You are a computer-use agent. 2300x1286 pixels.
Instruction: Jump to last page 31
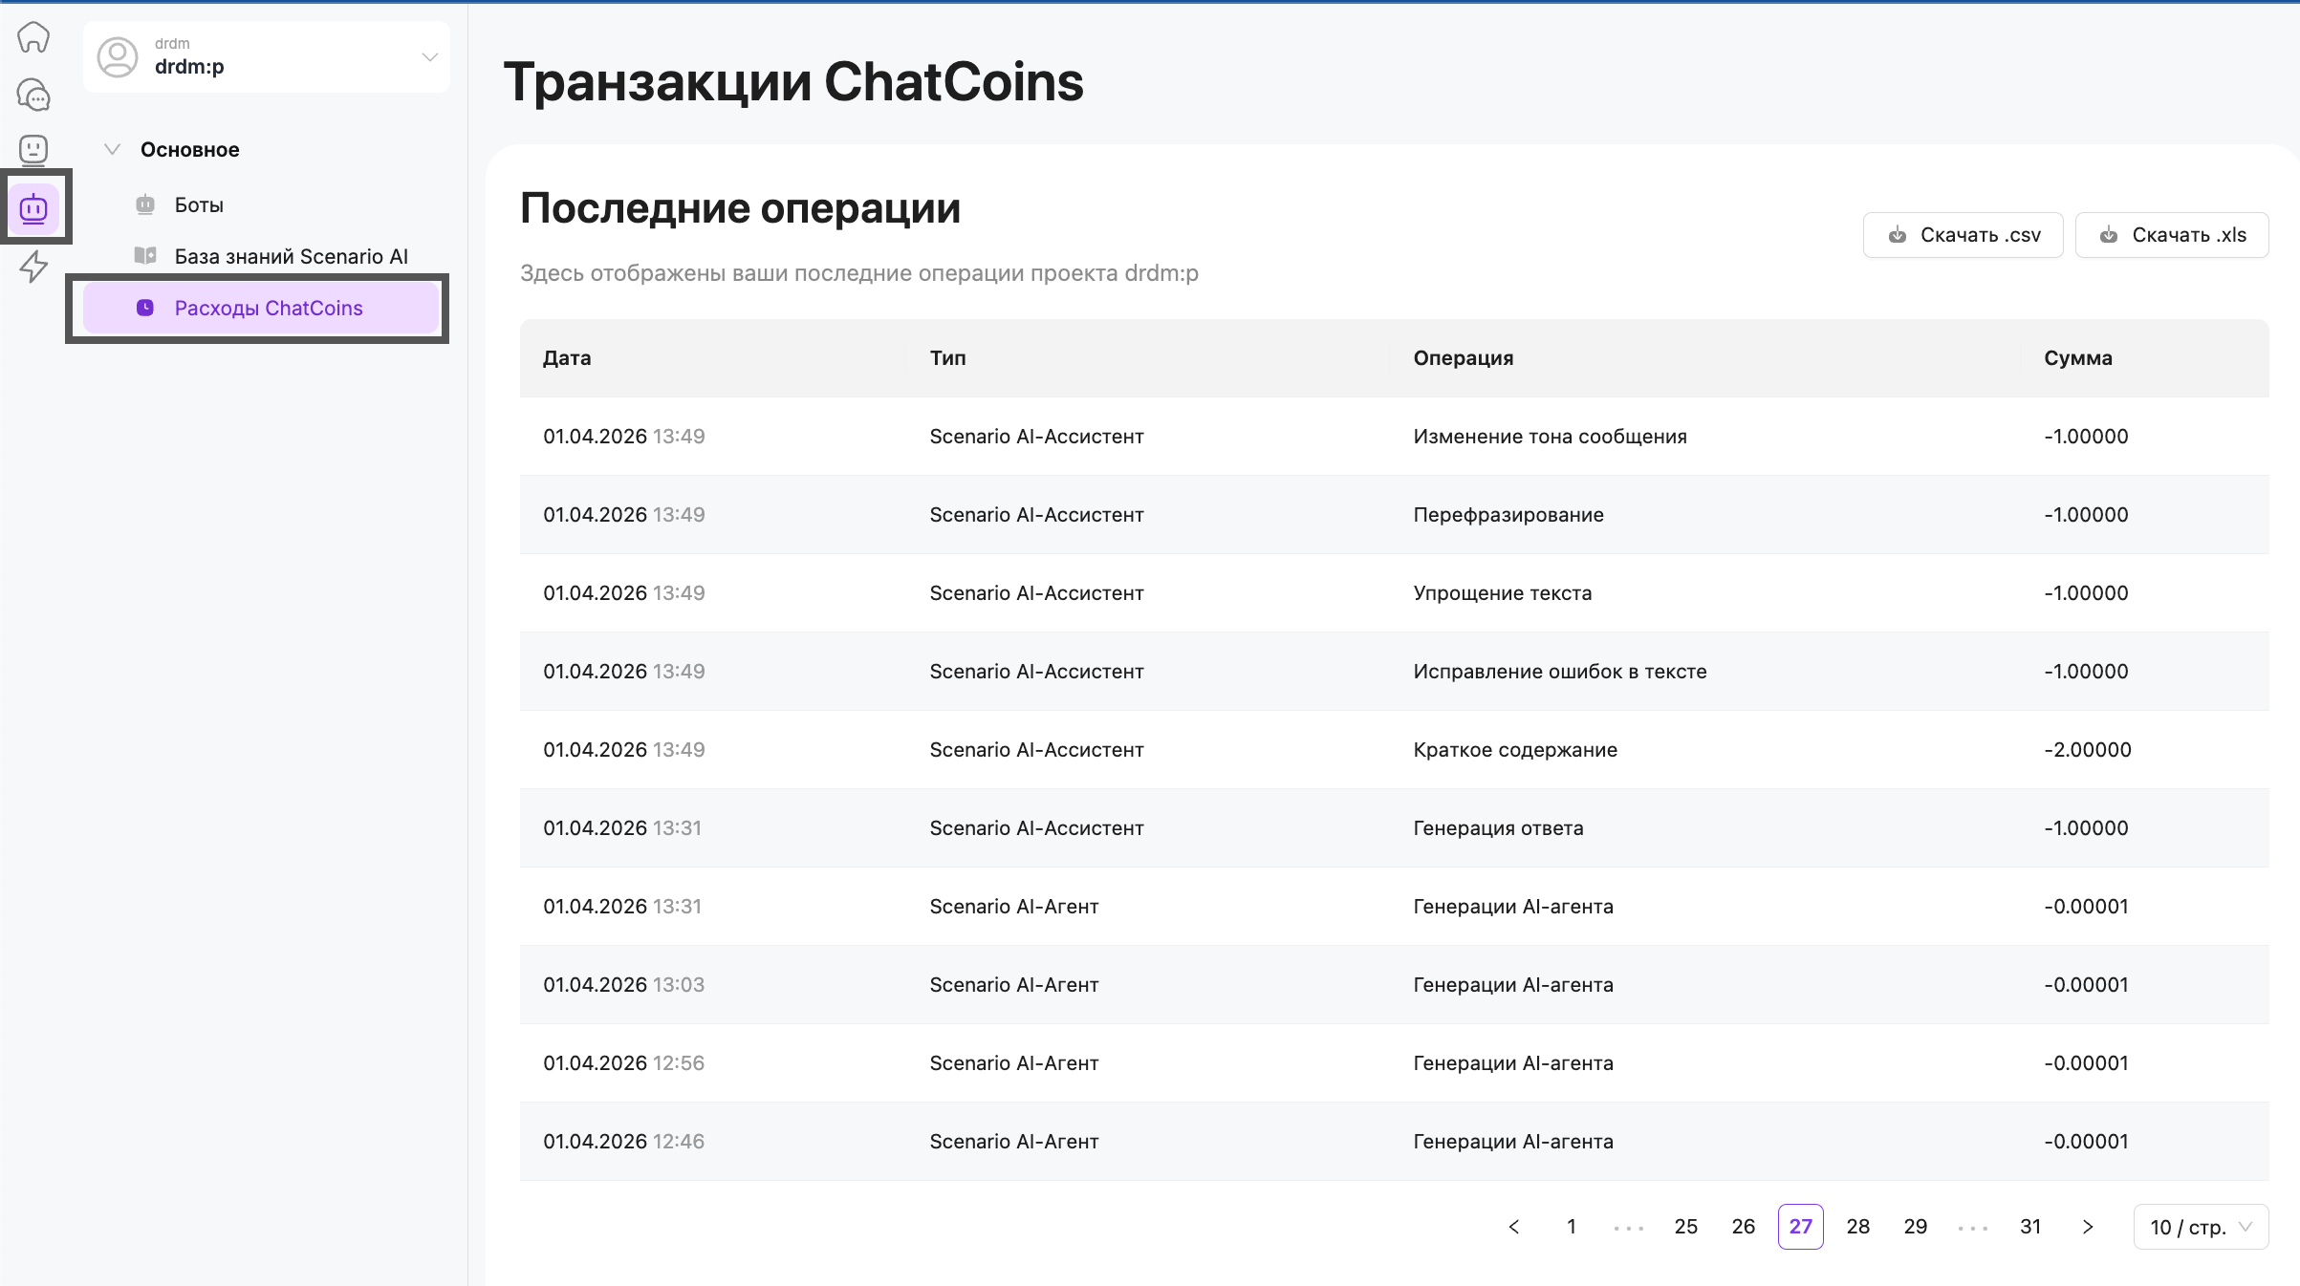(x=2030, y=1227)
